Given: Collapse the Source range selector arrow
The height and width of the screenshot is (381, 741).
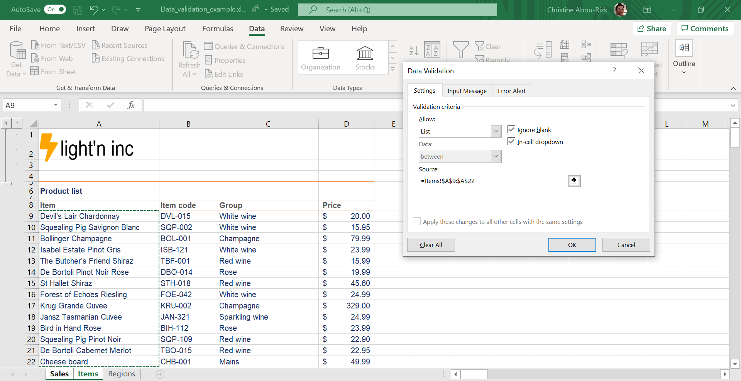Looking at the screenshot, I should tap(574, 181).
